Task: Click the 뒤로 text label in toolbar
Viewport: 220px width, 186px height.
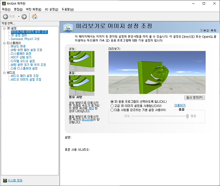Action: pyautogui.click(x=12, y=16)
